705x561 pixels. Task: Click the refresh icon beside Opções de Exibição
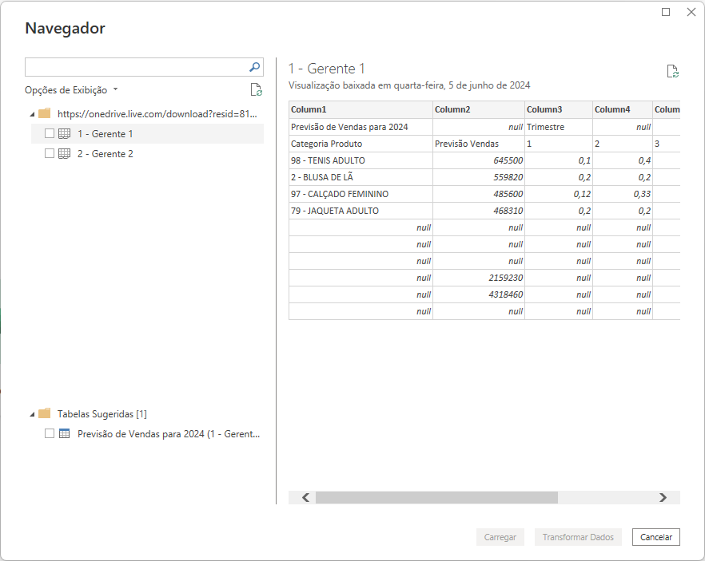coord(256,90)
